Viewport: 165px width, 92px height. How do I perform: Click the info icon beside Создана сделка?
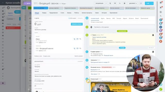point(87,52)
